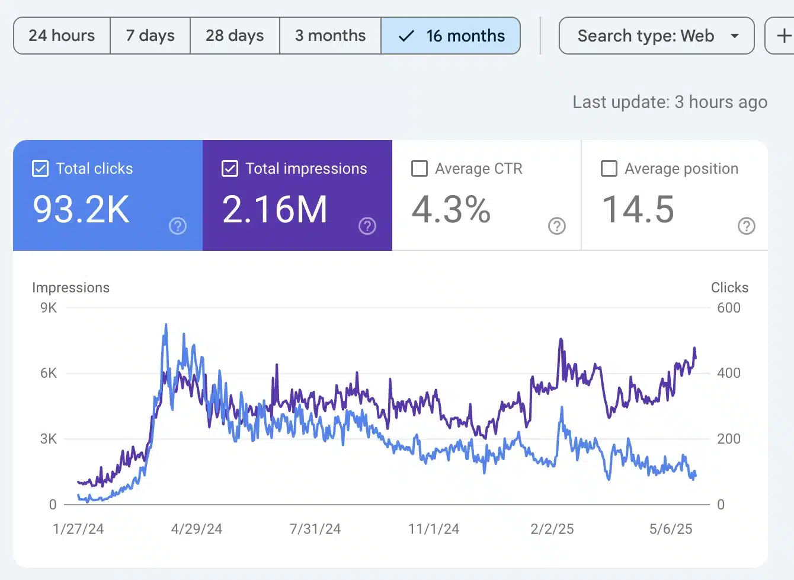The height and width of the screenshot is (580, 794).
Task: Open the Search type: Web dropdown
Action: tap(646, 36)
